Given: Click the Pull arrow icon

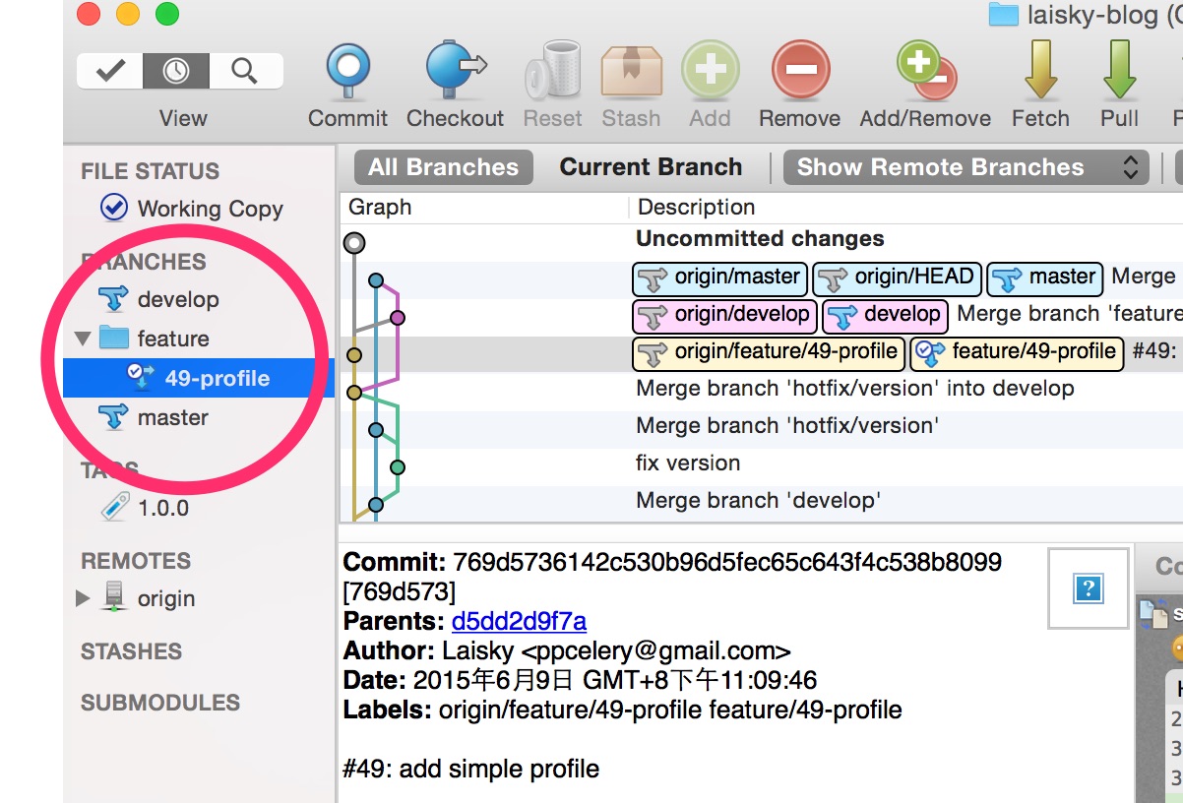Looking at the screenshot, I should (x=1119, y=73).
